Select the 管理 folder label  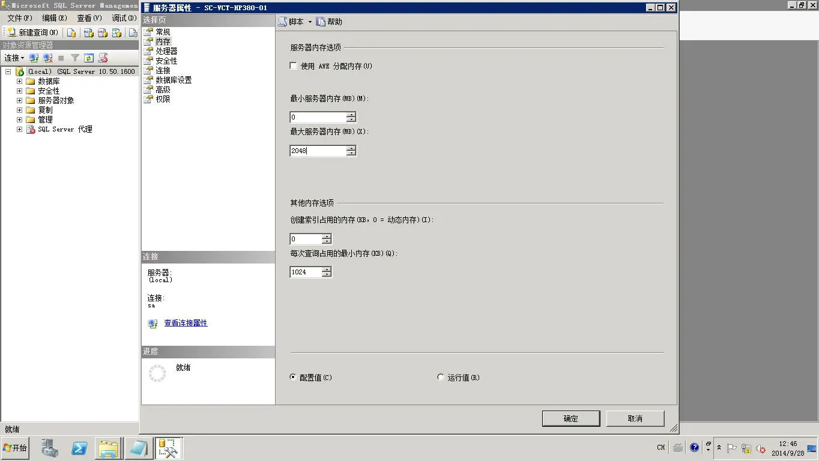[x=45, y=119]
